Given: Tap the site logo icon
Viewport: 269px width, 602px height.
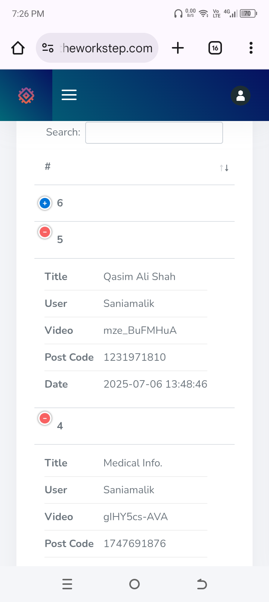Looking at the screenshot, I should tap(26, 96).
